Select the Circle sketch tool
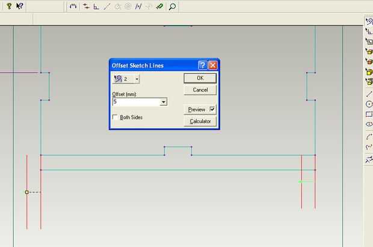 pos(369,104)
